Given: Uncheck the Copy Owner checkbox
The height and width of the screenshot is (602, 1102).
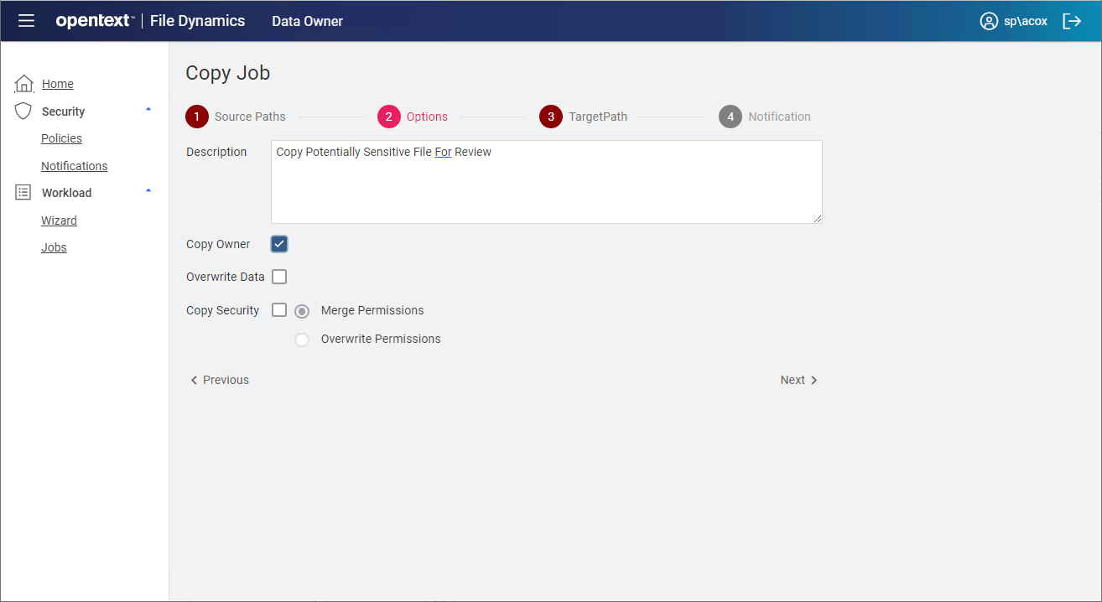Looking at the screenshot, I should click(279, 244).
